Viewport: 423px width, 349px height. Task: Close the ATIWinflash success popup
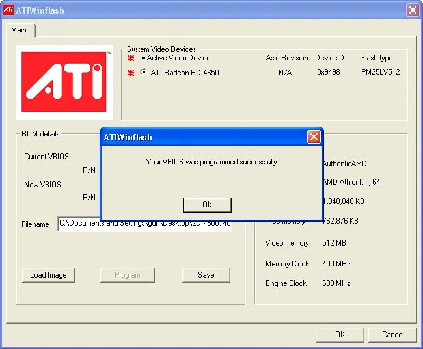coord(314,137)
